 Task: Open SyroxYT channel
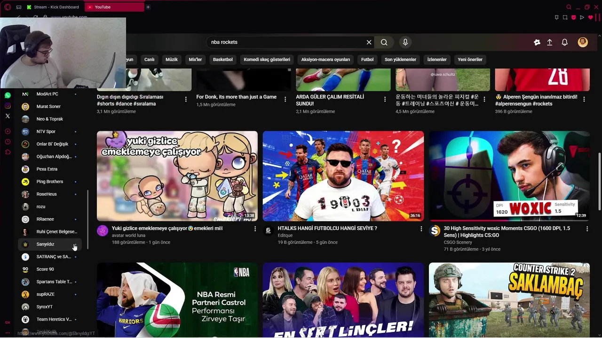click(x=49, y=307)
